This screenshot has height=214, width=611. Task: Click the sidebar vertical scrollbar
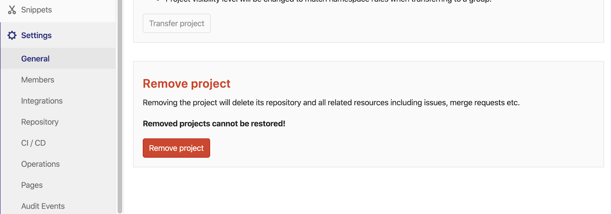click(120, 107)
